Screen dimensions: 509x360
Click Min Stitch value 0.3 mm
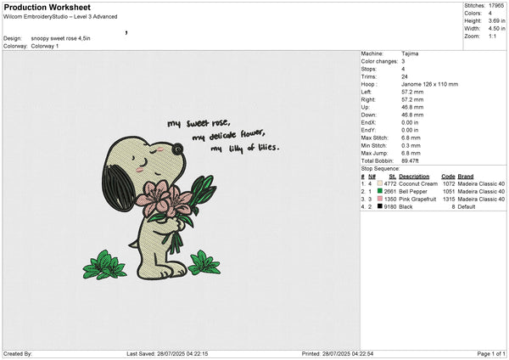point(411,145)
